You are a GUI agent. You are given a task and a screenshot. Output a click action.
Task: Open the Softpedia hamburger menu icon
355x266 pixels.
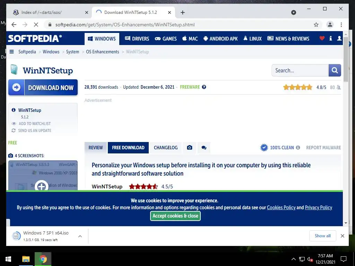click(x=11, y=52)
